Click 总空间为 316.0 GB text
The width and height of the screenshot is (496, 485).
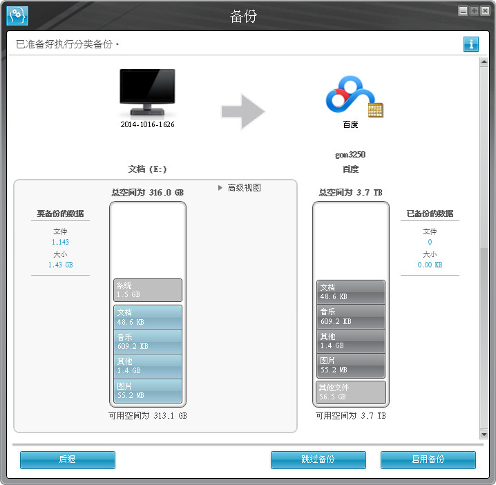[x=147, y=192]
